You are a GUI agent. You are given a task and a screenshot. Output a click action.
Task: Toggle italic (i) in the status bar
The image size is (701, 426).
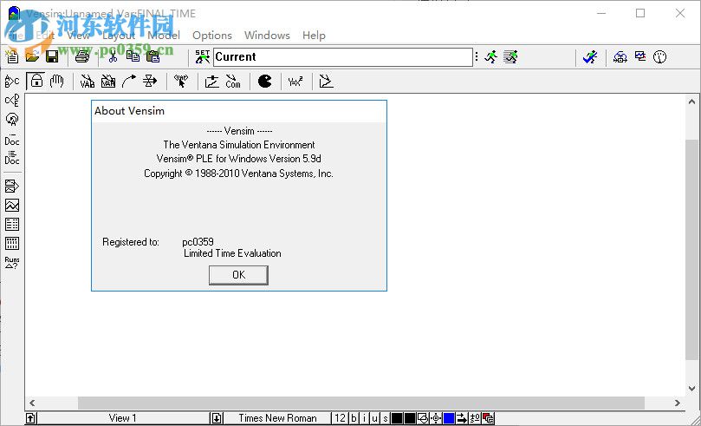tap(364, 418)
